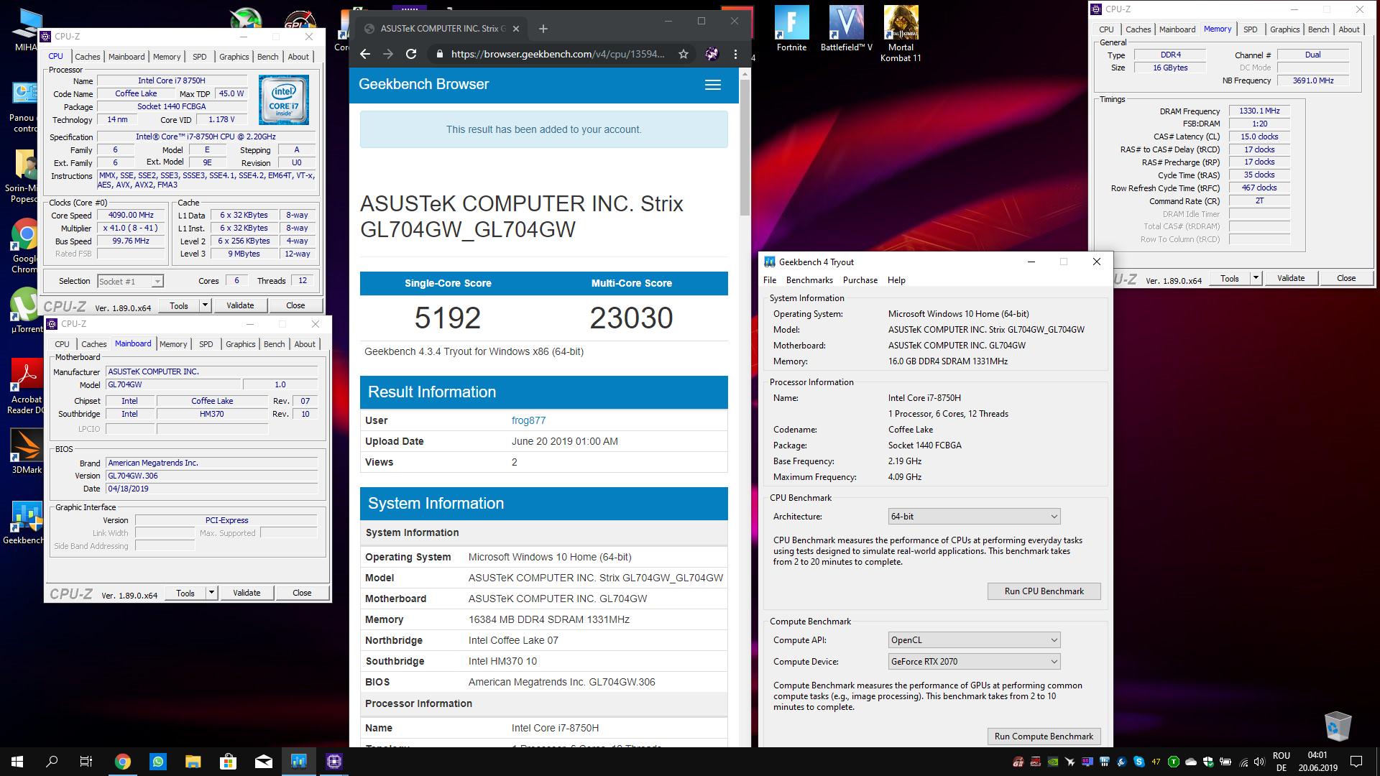The height and width of the screenshot is (776, 1380).
Task: Open Task View from the taskbar
Action: (86, 762)
